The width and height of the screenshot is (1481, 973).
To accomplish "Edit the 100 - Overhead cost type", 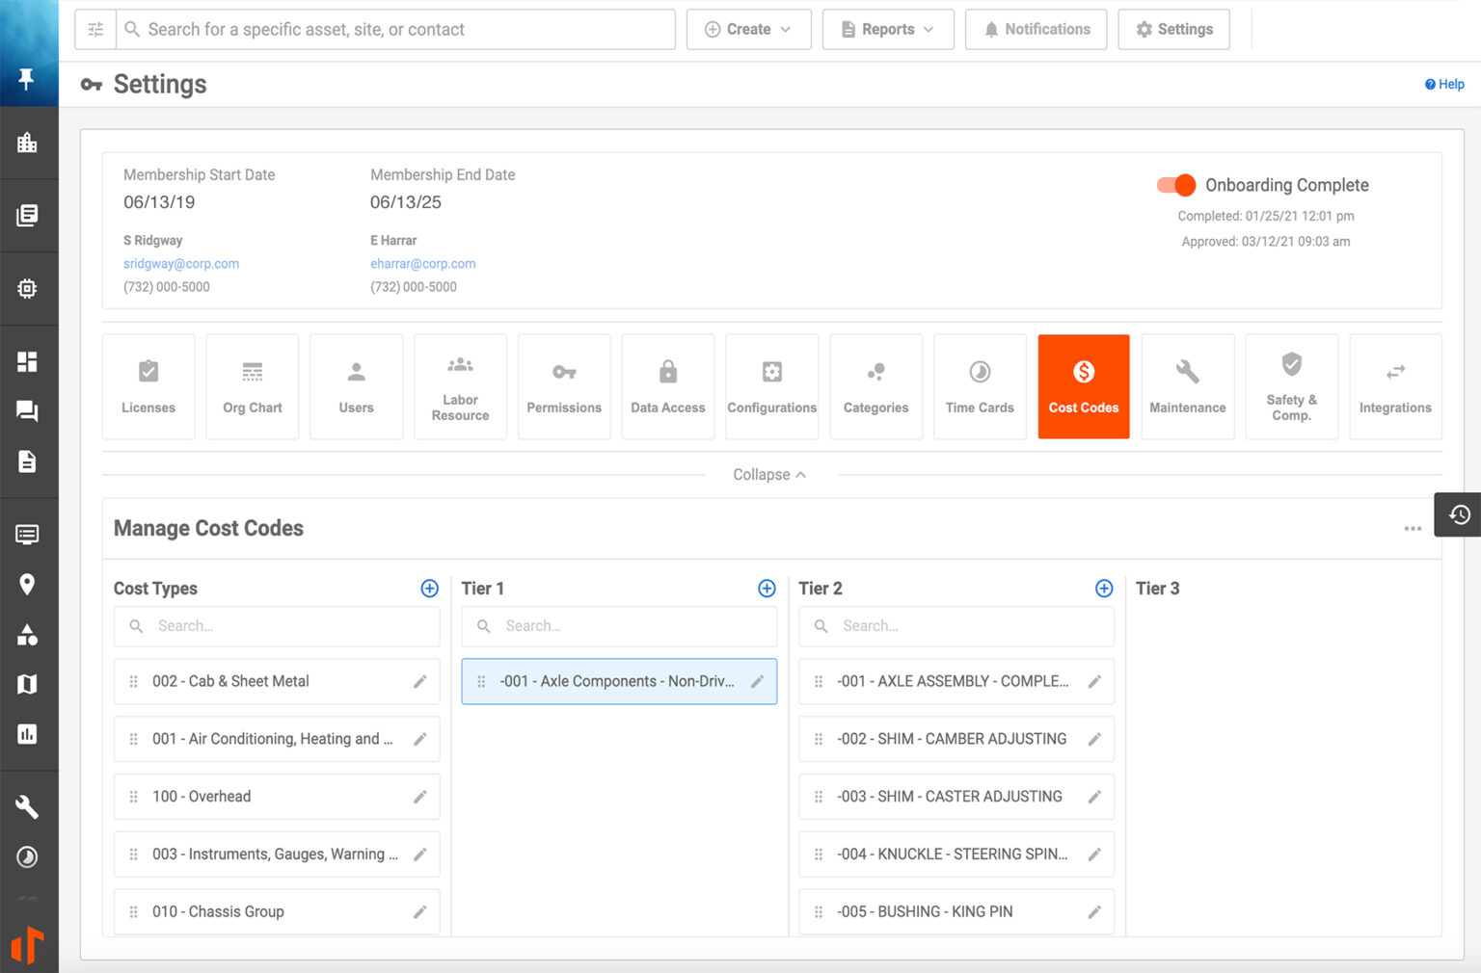I will tap(419, 797).
